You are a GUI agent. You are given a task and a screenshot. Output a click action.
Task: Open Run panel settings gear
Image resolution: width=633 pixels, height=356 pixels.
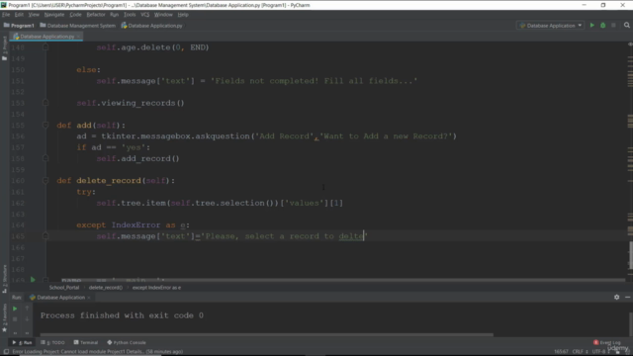click(x=616, y=297)
